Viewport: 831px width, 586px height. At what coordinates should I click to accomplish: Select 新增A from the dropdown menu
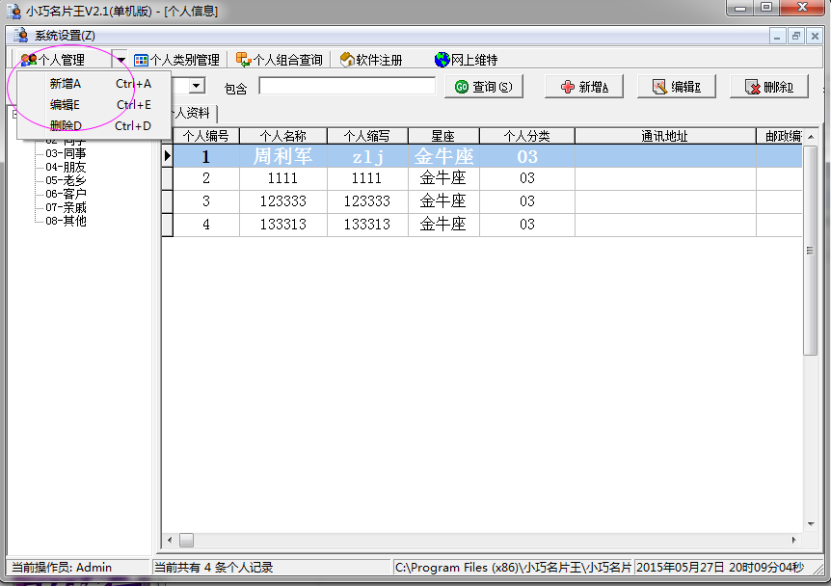click(x=66, y=84)
